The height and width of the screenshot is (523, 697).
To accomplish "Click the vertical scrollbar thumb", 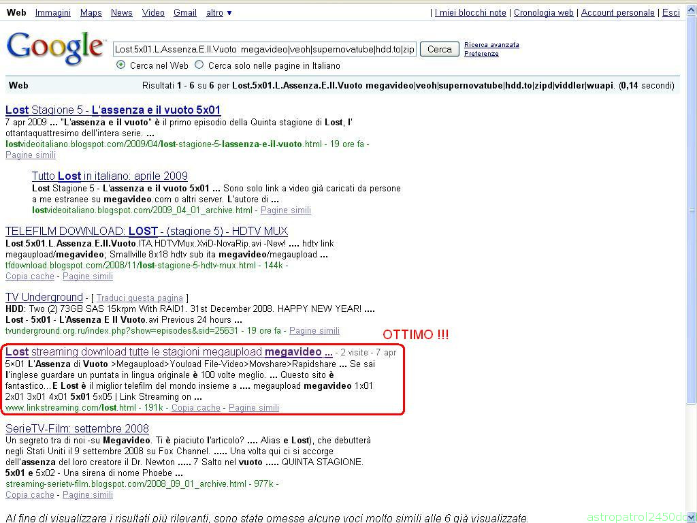I will pyautogui.click(x=692, y=211).
